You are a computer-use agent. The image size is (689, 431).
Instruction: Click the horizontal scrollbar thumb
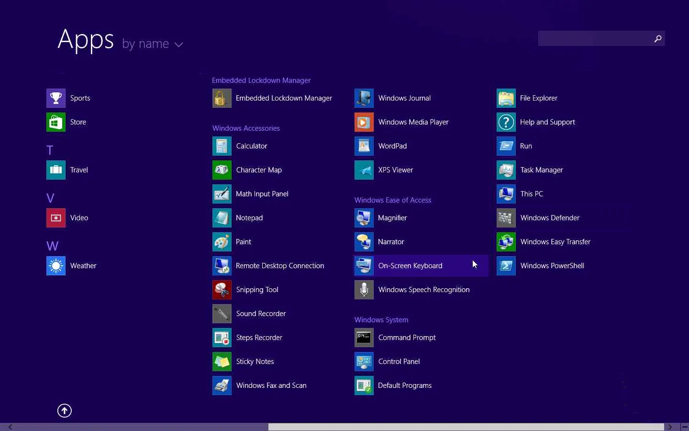(466, 427)
